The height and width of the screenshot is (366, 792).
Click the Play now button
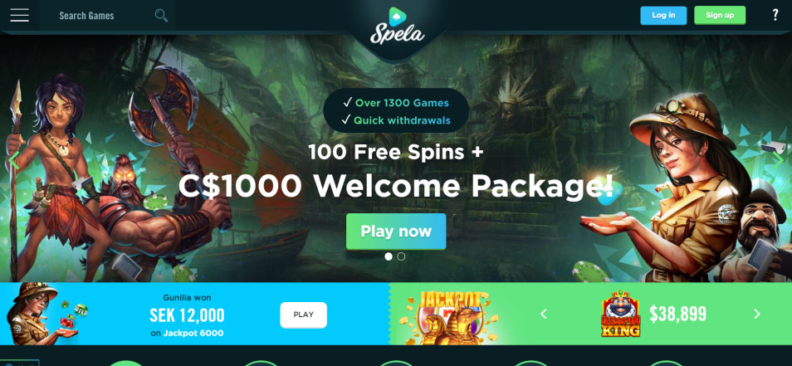coord(396,232)
